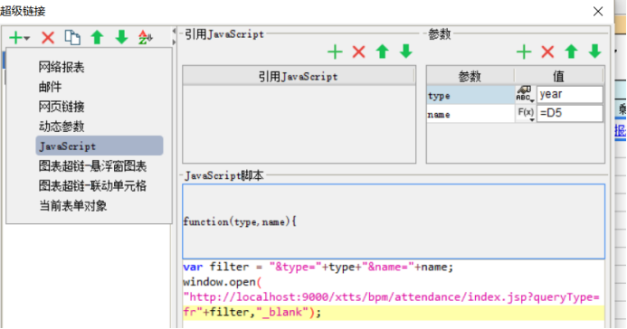The height and width of the screenshot is (329, 627).
Task: Edit the =D5 value field
Action: tap(570, 113)
